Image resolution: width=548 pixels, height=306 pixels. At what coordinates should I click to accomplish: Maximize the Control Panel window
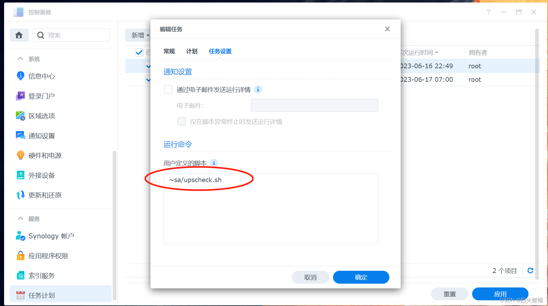pyautogui.click(x=519, y=12)
